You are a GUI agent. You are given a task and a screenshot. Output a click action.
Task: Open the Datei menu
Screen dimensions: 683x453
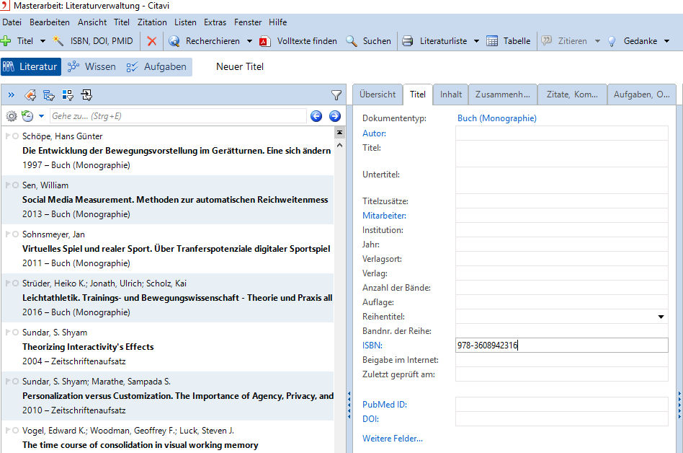coord(12,22)
